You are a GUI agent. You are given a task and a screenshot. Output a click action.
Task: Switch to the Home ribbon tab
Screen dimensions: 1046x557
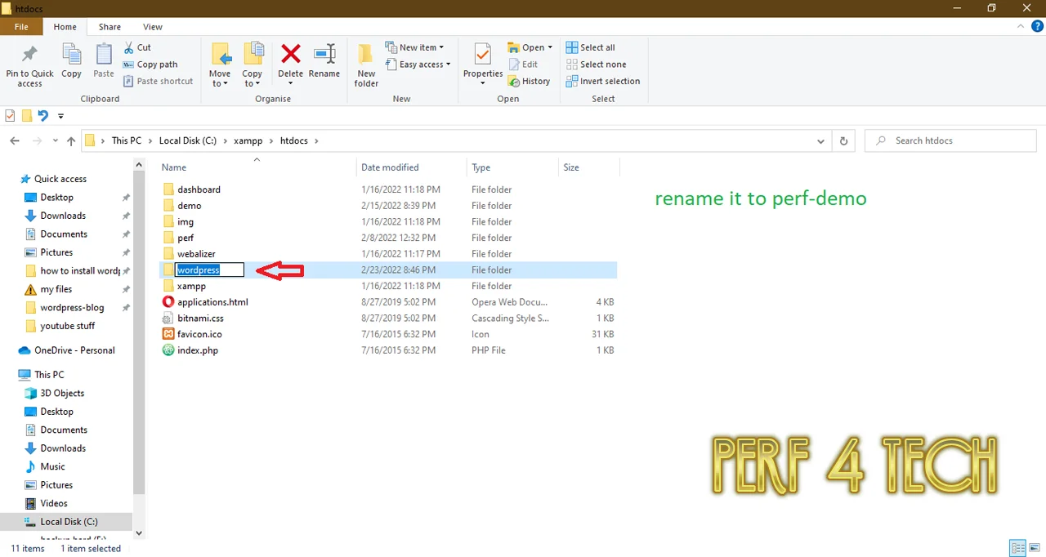point(65,27)
